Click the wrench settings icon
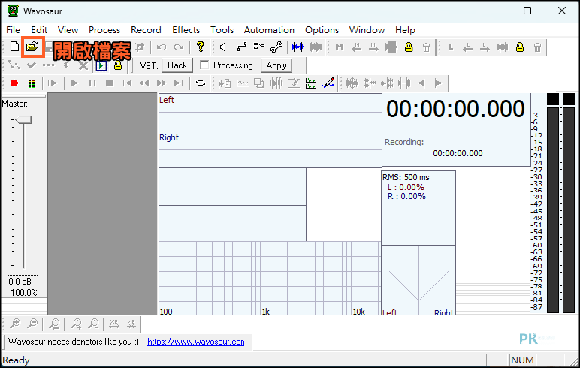 276,47
